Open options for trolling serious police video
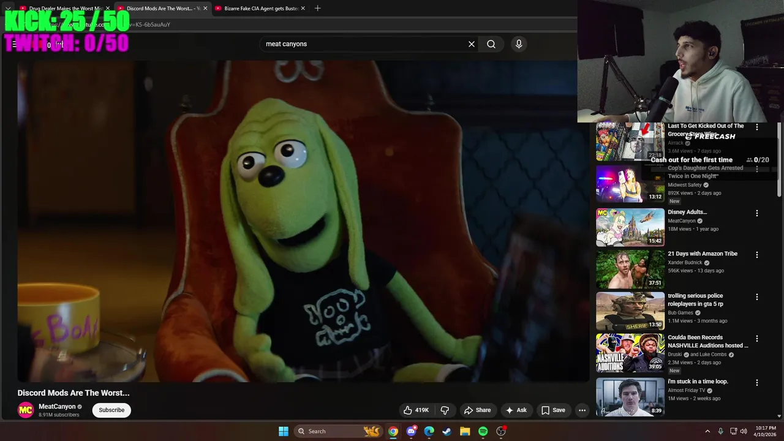The height and width of the screenshot is (441, 784). [x=757, y=296]
